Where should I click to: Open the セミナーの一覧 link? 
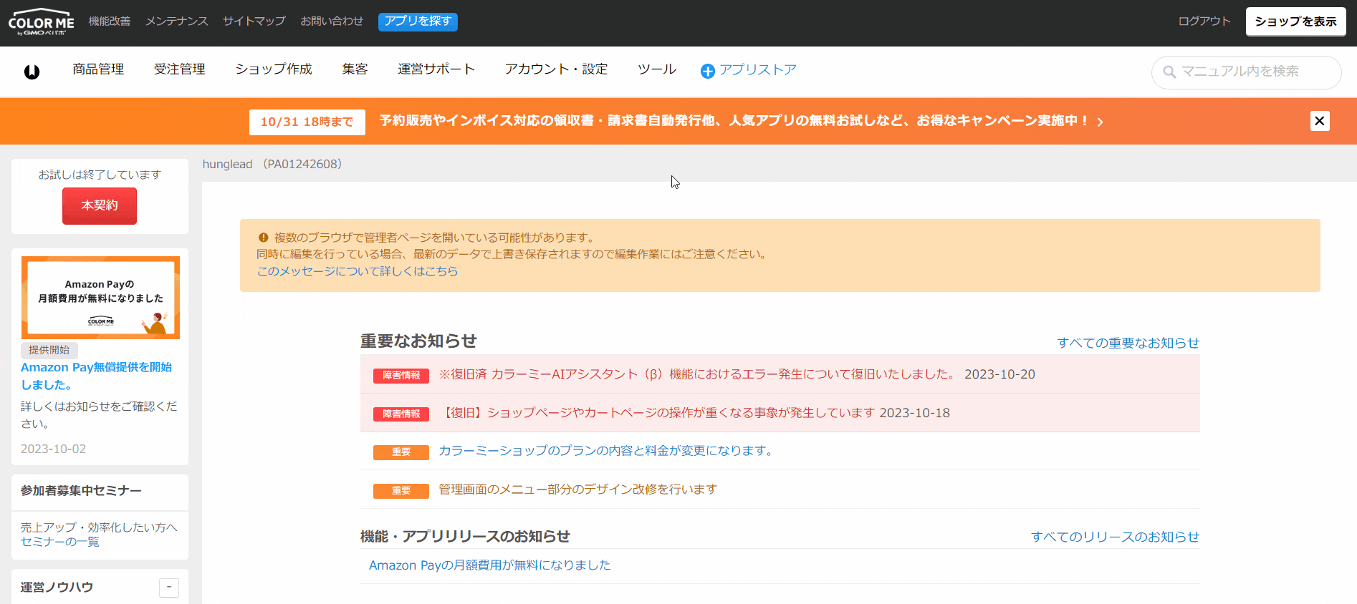point(60,542)
